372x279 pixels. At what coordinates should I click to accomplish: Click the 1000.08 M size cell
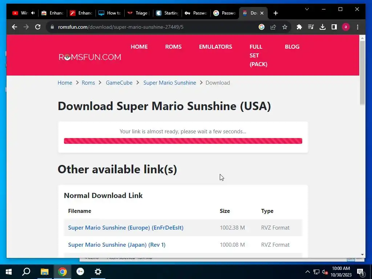[x=232, y=245]
